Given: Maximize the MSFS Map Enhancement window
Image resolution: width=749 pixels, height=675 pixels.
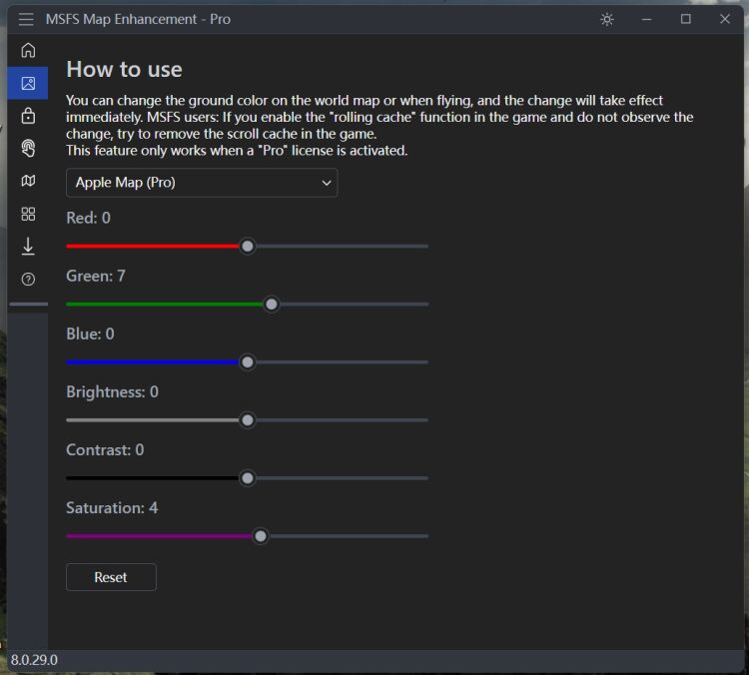Looking at the screenshot, I should point(686,19).
